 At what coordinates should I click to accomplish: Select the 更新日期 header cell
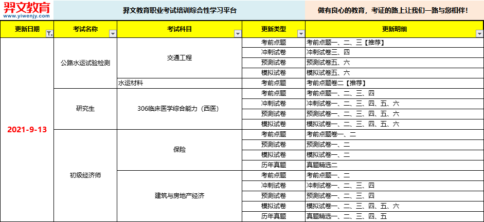point(27,29)
